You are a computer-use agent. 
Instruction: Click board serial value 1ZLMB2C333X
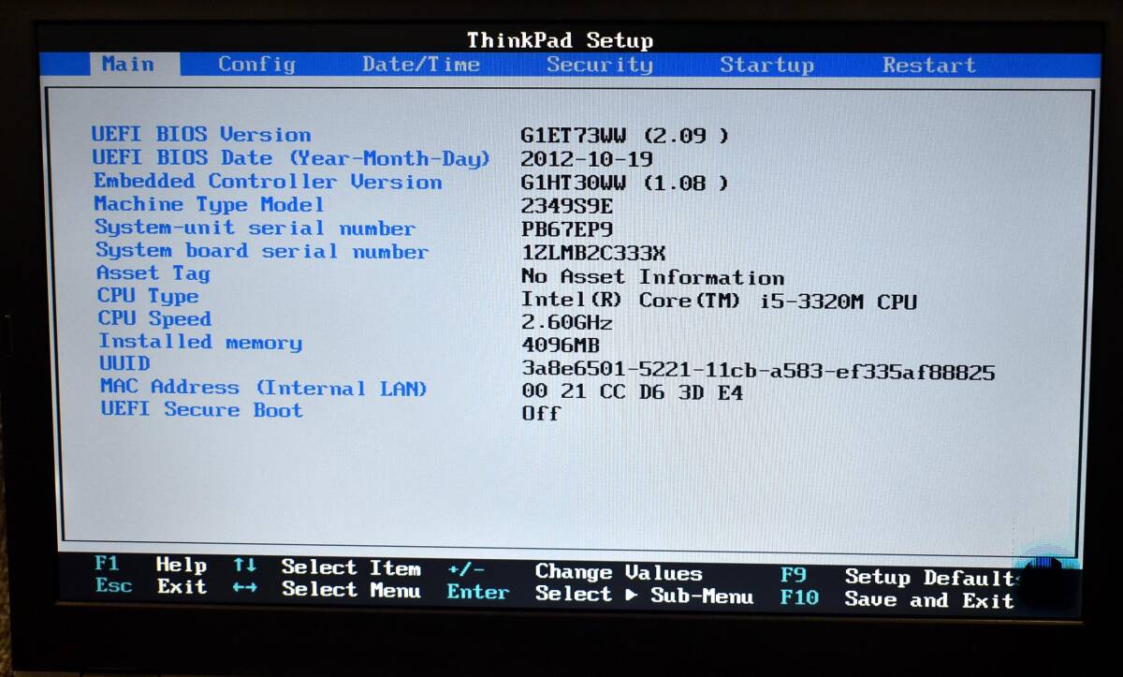[x=593, y=253]
